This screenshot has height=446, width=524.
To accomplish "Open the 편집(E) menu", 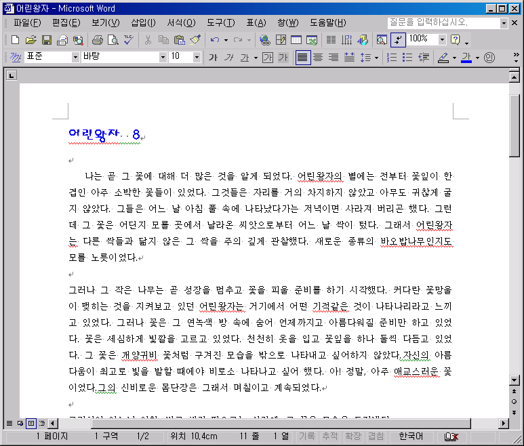I will coord(66,23).
